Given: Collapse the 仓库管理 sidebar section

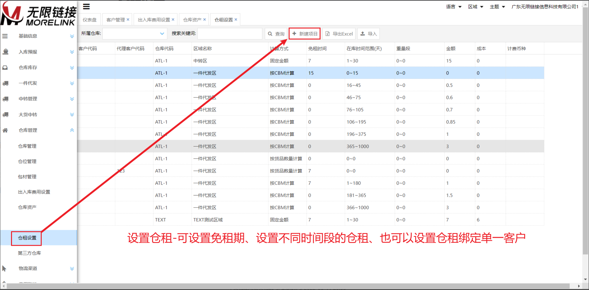Looking at the screenshot, I should tap(72, 130).
